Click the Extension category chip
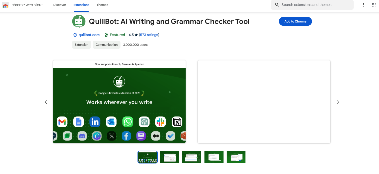This screenshot has width=379, height=174. coord(81,45)
